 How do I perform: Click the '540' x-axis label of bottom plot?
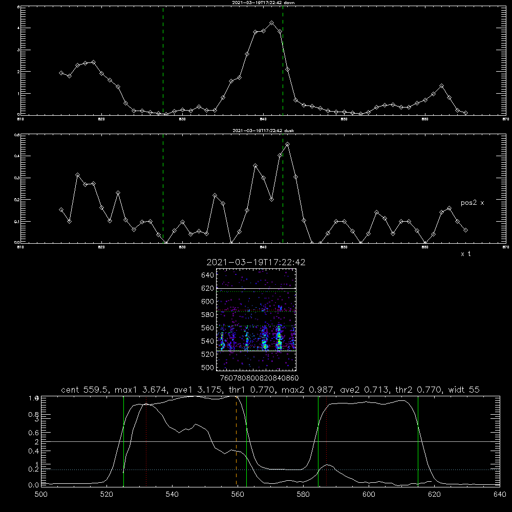click(172, 495)
